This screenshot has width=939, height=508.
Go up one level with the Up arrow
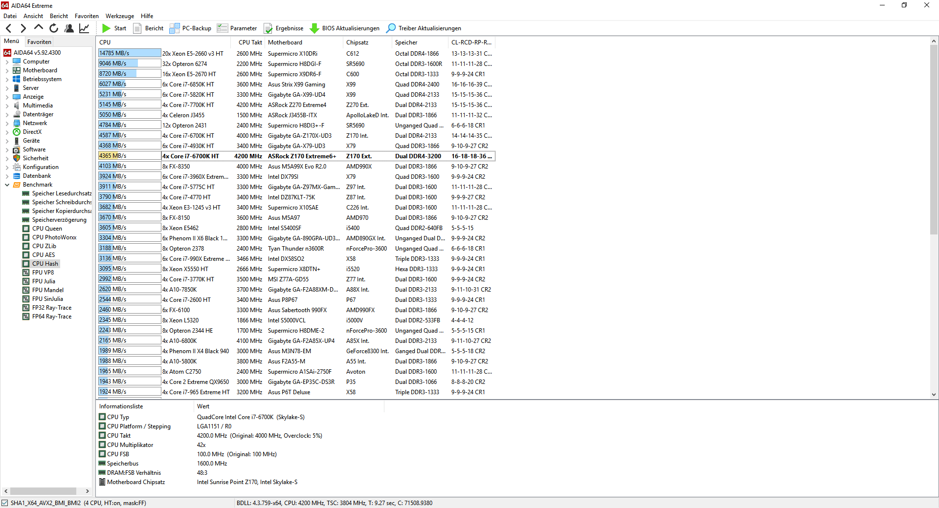pos(39,28)
